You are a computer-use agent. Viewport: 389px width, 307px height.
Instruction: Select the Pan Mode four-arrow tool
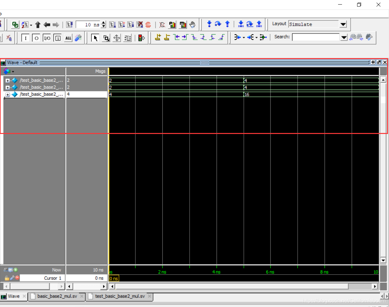point(117,38)
